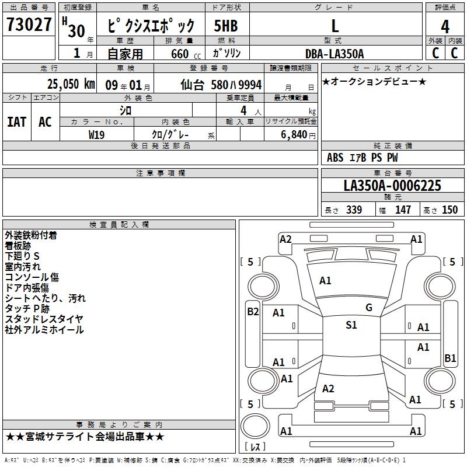Click the exterior rating C under 外装
The width and height of the screenshot is (467, 467).
435,53
